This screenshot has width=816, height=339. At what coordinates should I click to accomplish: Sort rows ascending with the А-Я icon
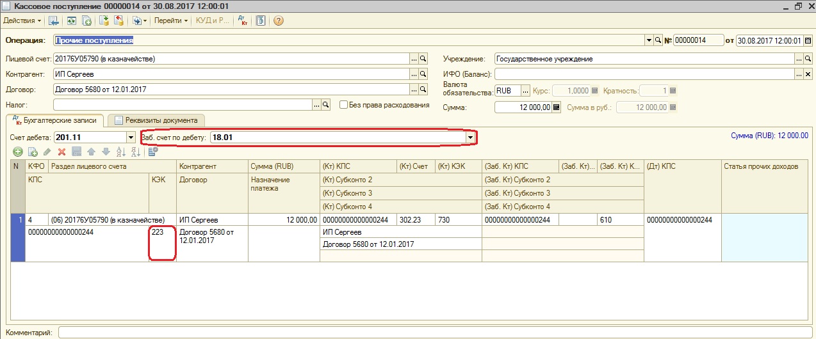(120, 152)
